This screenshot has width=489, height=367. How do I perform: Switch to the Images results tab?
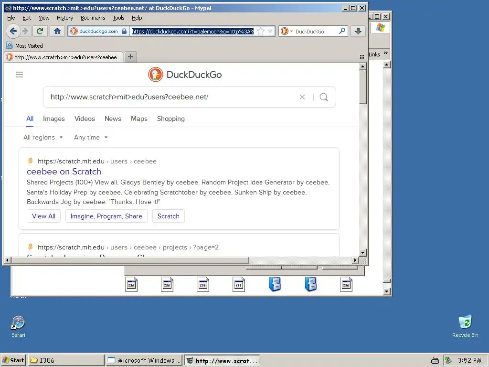point(54,119)
